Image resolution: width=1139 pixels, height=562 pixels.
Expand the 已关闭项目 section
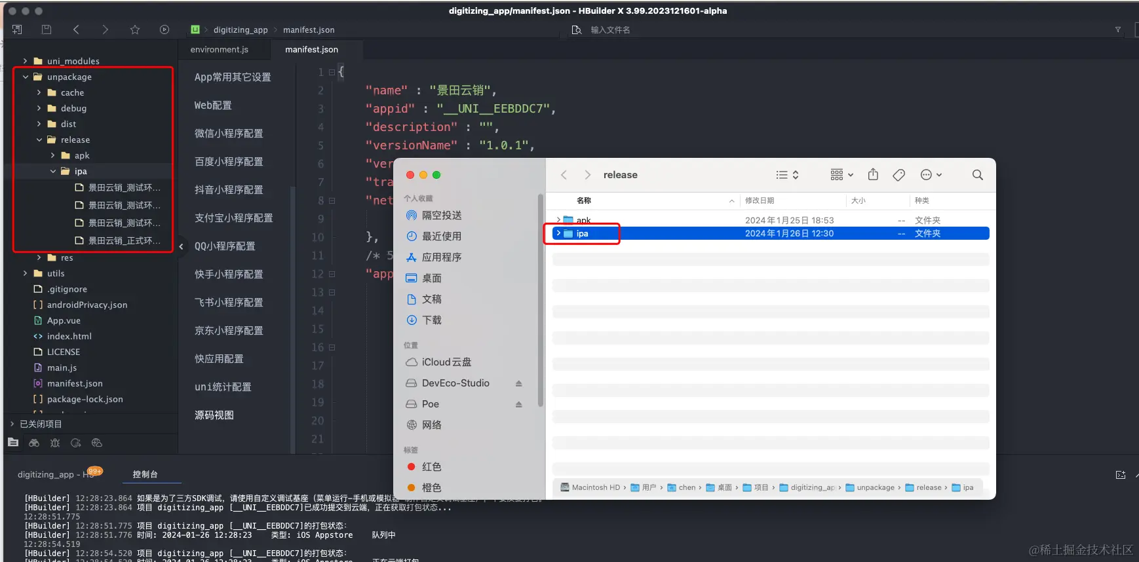pyautogui.click(x=12, y=424)
